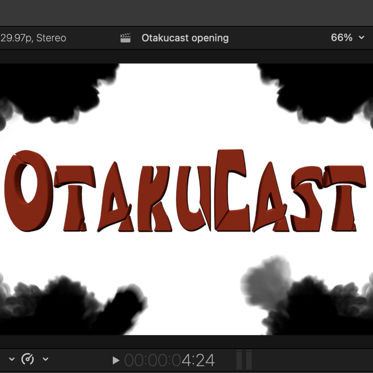Image resolution: width=373 pixels, height=373 pixels.
Task: Expand the chevron next to 66% zoom
Action: (x=361, y=38)
